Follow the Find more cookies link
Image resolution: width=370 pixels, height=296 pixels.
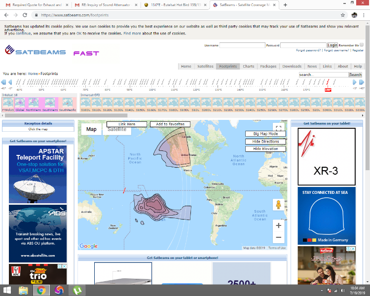(x=132, y=34)
